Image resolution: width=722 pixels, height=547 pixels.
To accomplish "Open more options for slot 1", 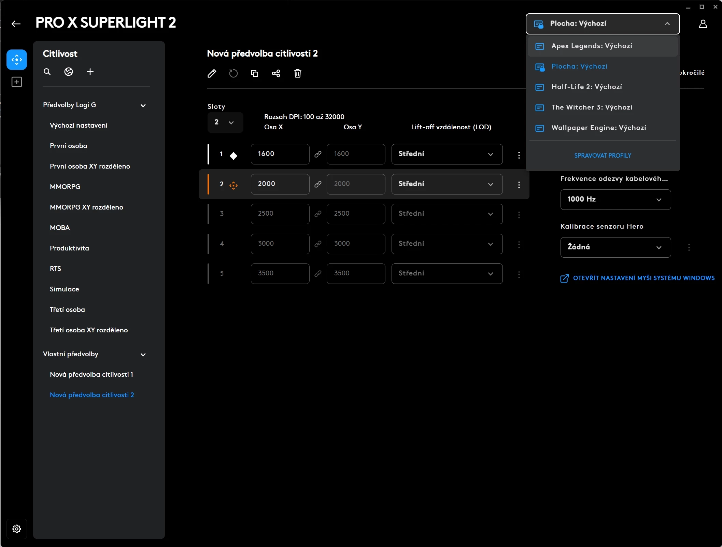I will click(x=519, y=155).
